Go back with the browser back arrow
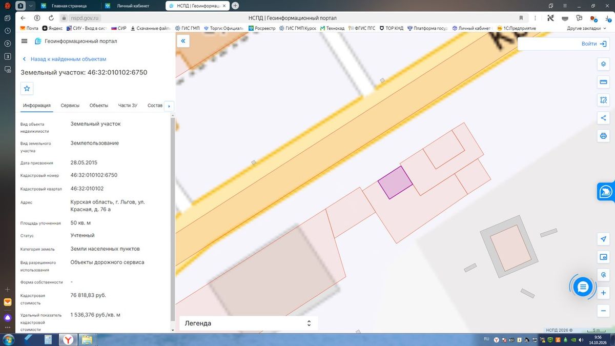615x346 pixels. (x=23, y=18)
